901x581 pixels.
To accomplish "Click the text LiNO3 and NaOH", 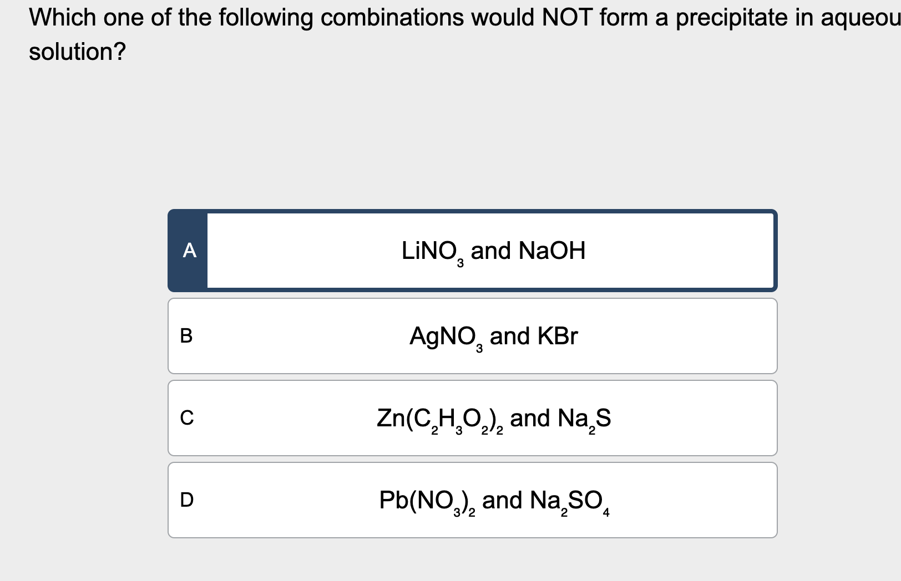I will (x=493, y=251).
